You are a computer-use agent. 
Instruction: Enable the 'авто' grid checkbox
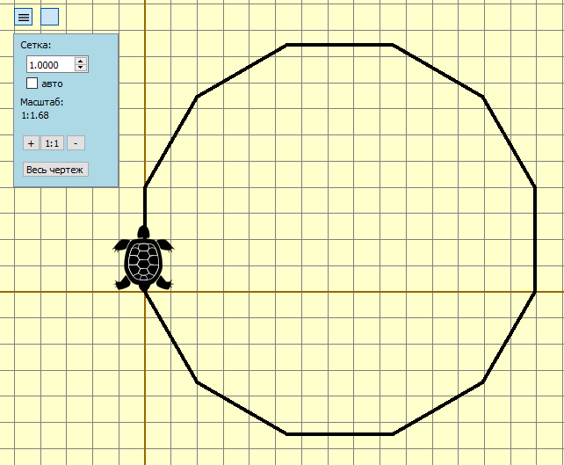33,84
